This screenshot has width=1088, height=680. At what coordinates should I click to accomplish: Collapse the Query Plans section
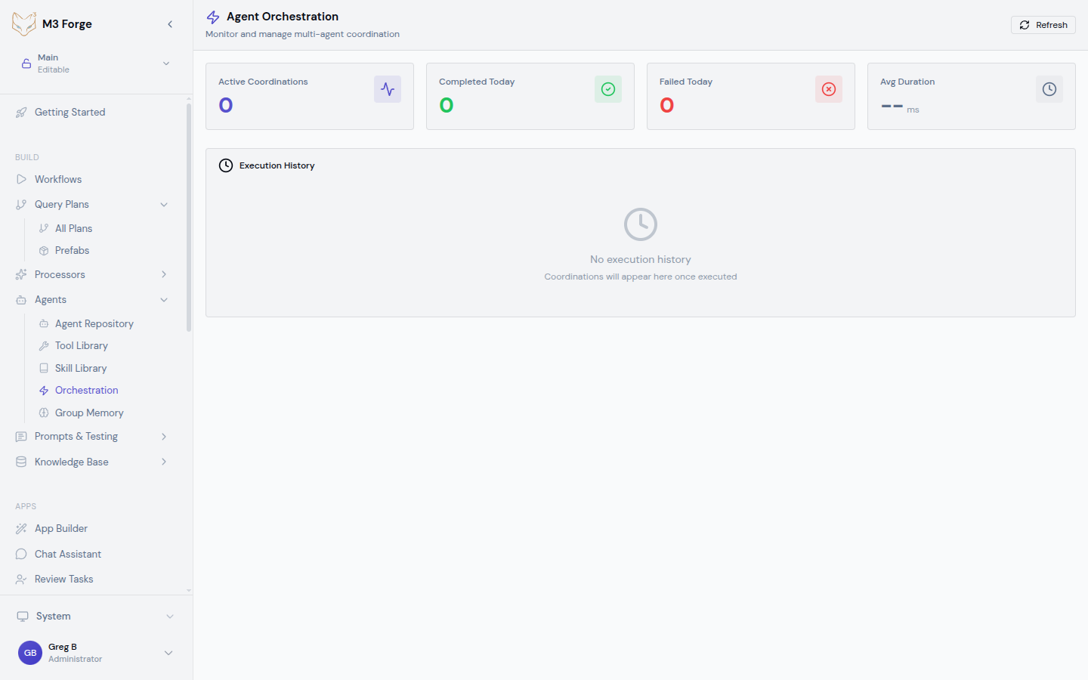(164, 205)
